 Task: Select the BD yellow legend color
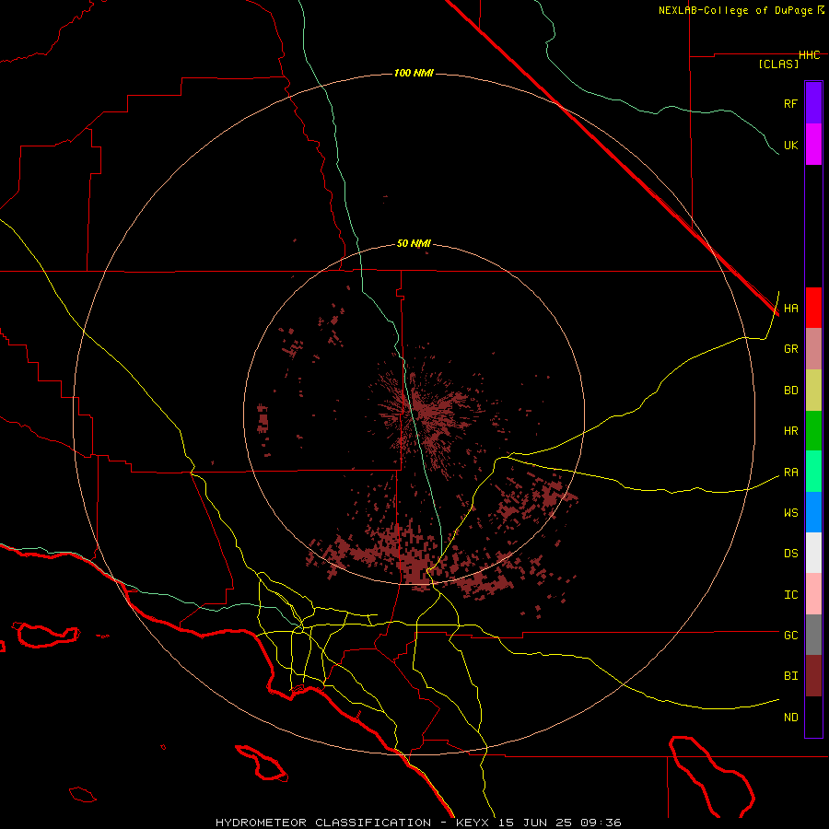click(x=813, y=391)
